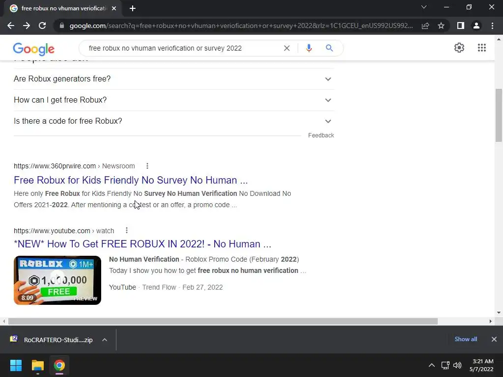This screenshot has height=377, width=503.
Task: Open the network status tray icon
Action: pyautogui.click(x=445, y=365)
